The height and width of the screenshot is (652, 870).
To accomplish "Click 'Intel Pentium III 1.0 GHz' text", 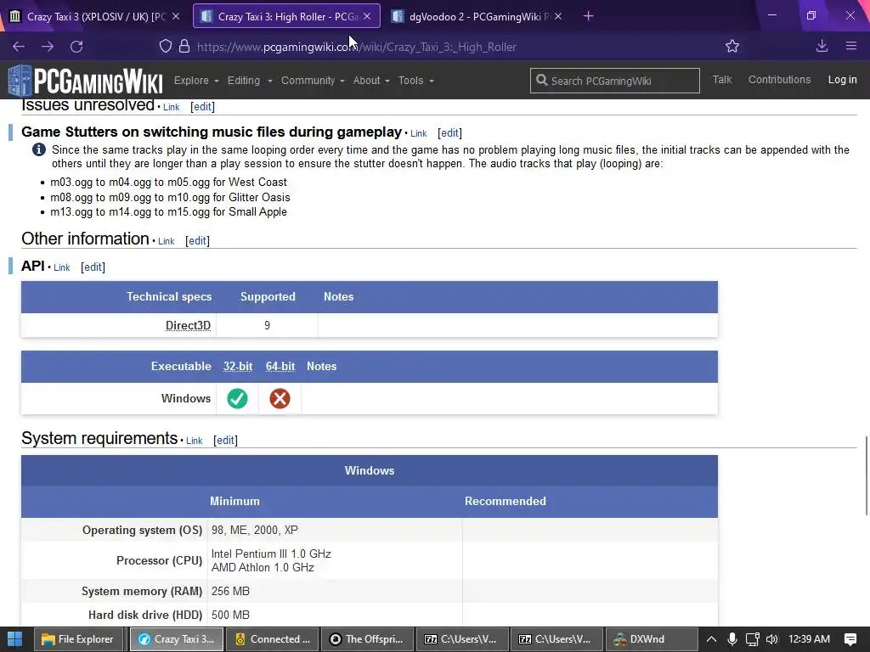I will click(x=271, y=554).
